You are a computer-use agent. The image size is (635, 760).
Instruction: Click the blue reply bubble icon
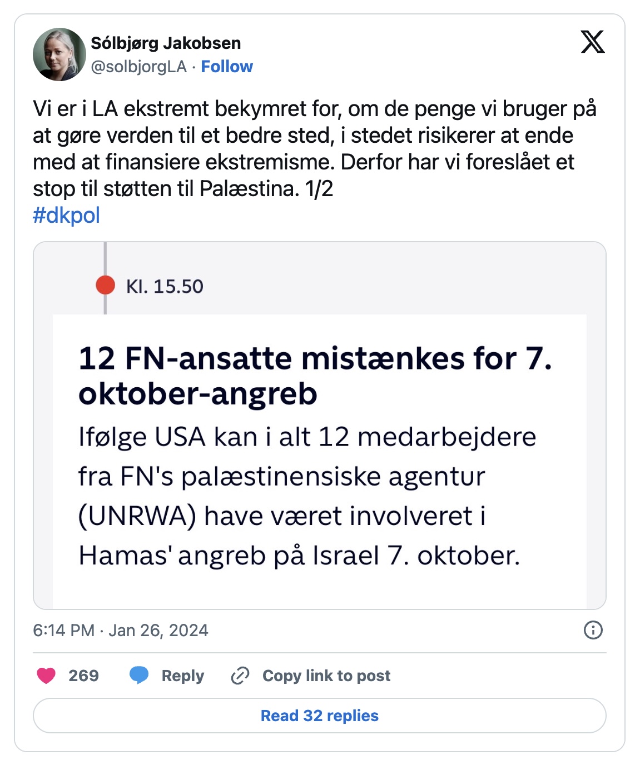point(139,676)
